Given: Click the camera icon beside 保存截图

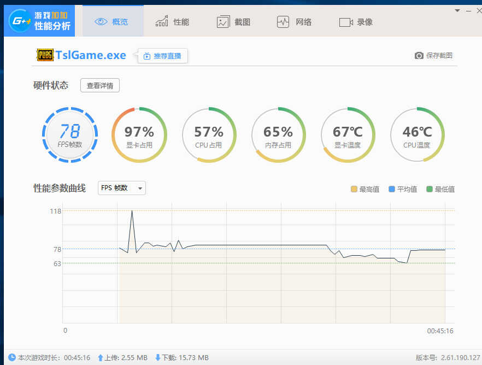Looking at the screenshot, I should pyautogui.click(x=419, y=56).
